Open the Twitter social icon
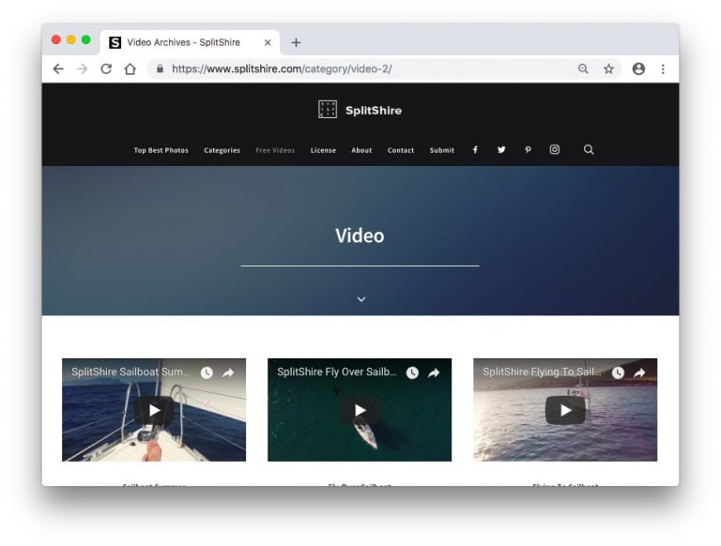 [501, 150]
